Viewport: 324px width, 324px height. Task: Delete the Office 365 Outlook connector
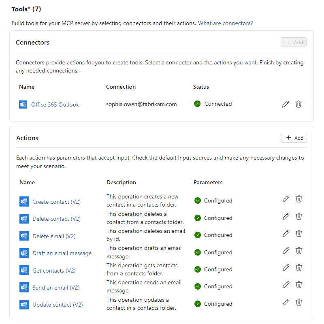pos(298,104)
